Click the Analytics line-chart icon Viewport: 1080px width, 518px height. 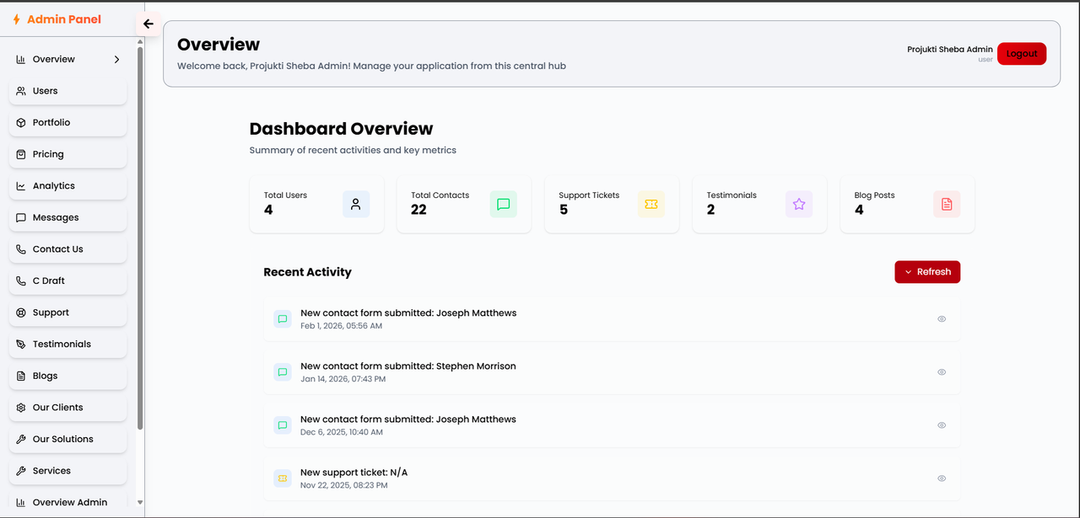pyautogui.click(x=21, y=186)
